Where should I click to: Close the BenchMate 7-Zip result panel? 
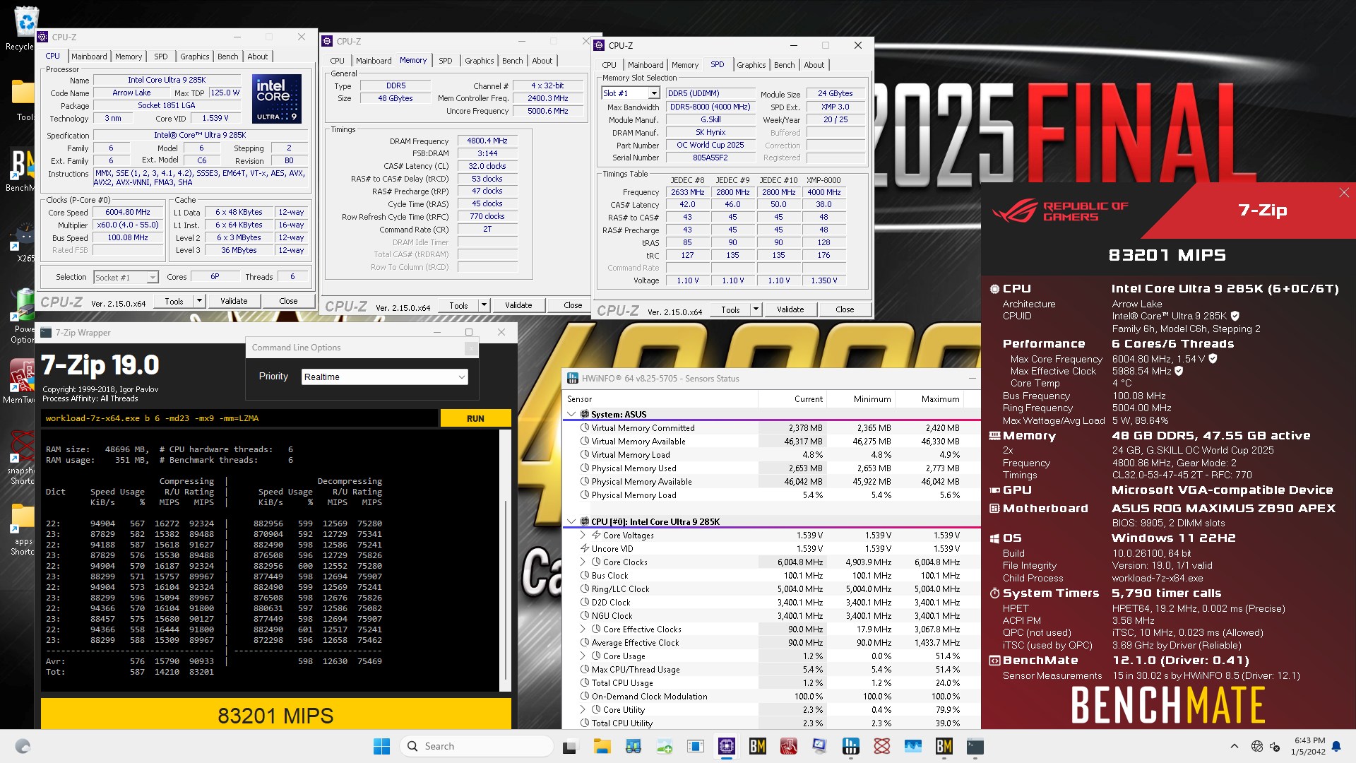(x=1344, y=193)
